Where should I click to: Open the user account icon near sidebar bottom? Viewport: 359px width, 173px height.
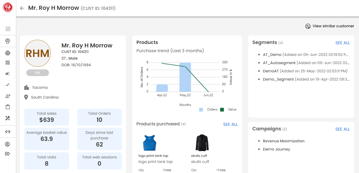point(8,144)
